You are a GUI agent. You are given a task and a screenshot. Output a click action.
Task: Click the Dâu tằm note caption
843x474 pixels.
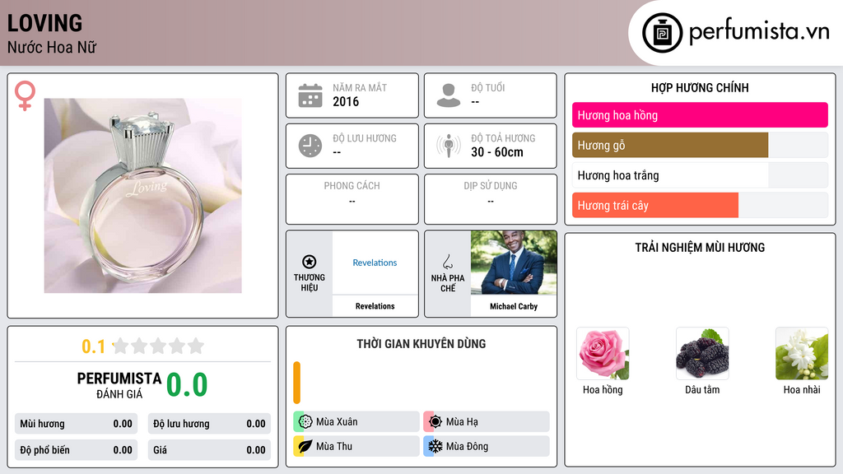tap(702, 389)
